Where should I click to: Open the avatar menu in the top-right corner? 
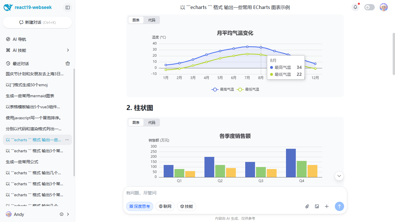coord(384,7)
